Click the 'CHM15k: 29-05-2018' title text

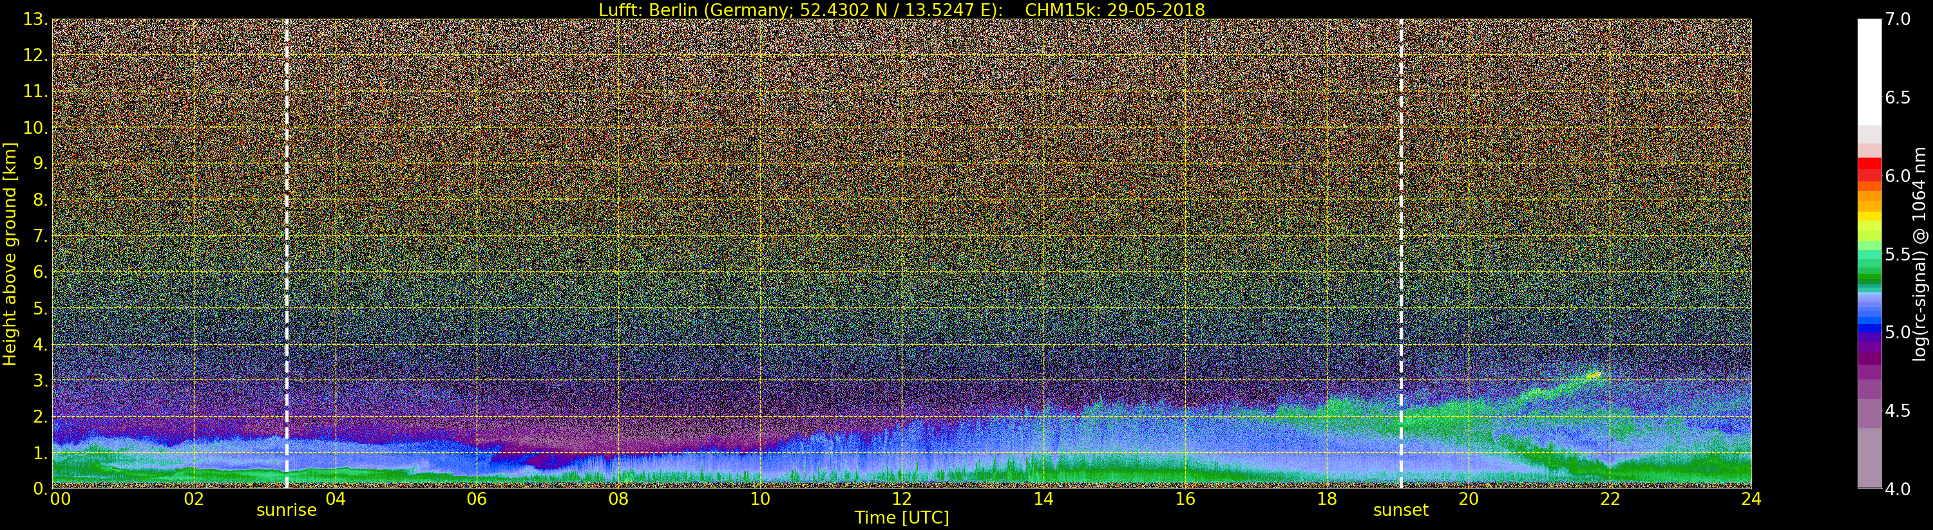pyautogui.click(x=1114, y=10)
